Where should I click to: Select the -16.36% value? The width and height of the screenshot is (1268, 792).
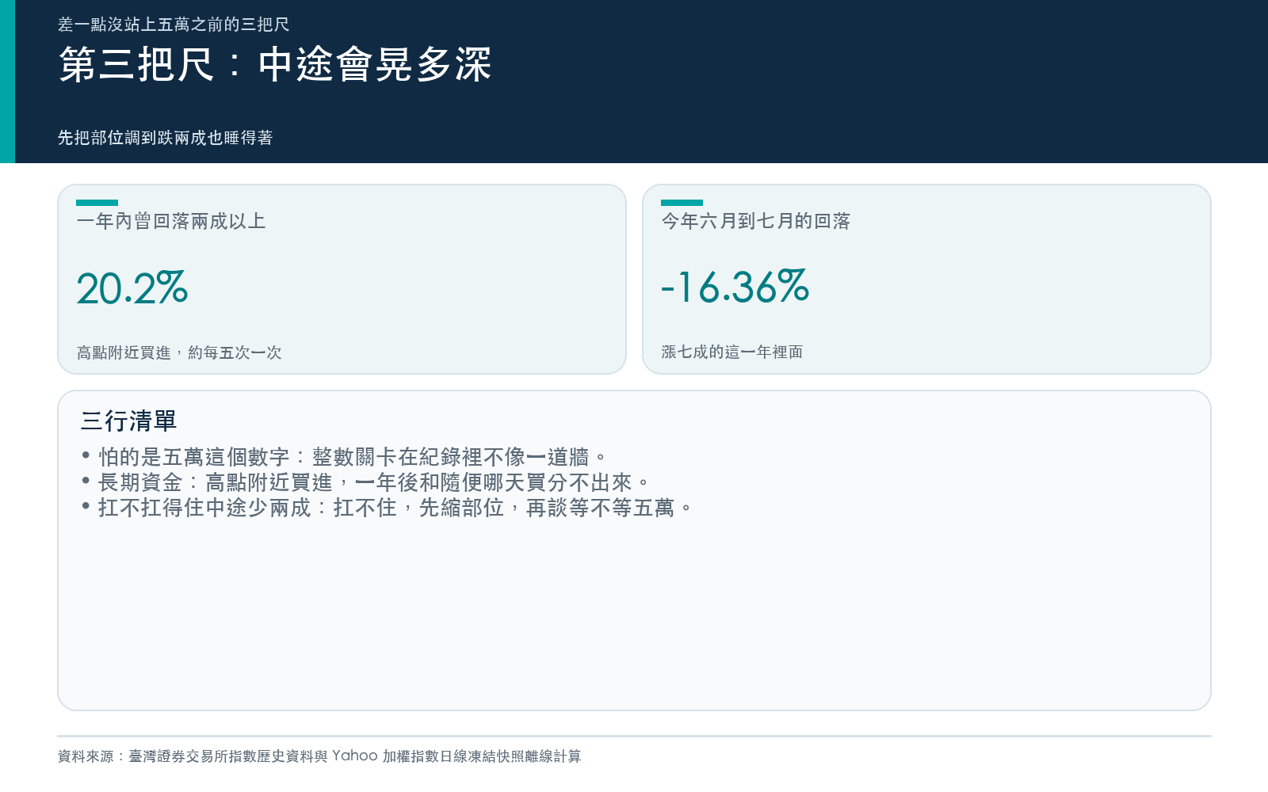[x=735, y=287]
